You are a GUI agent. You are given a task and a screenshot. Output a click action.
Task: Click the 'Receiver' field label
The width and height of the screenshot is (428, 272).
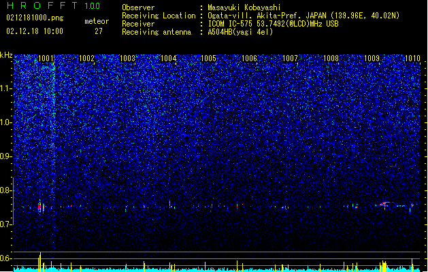pyautogui.click(x=138, y=24)
